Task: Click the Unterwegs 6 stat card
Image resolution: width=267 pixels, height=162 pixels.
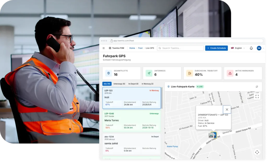Action: pos(162,73)
